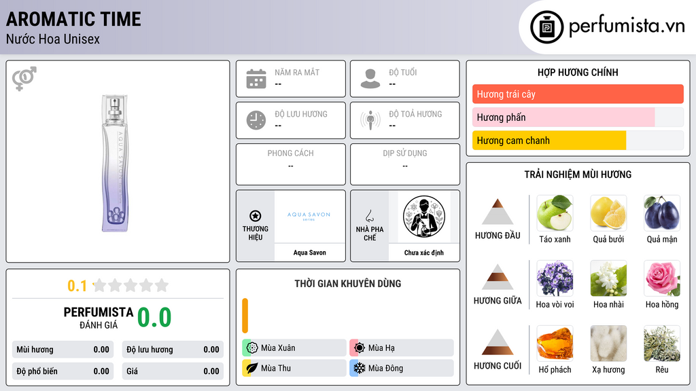Image resolution: width=696 pixels, height=391 pixels.
Task: Click the Chưa xác định perfumer label
Action: (424, 253)
